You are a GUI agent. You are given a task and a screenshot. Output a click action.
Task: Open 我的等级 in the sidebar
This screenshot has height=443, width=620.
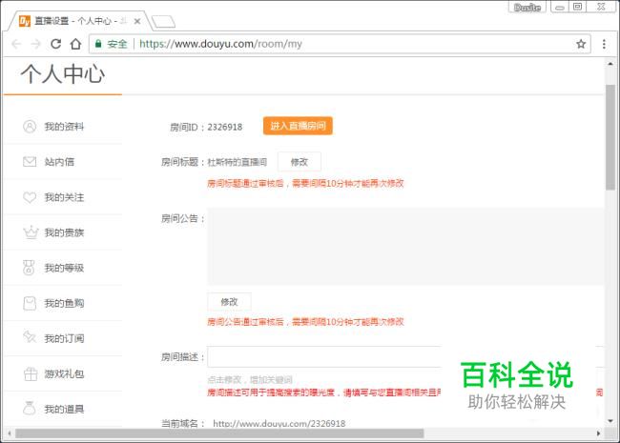coord(63,268)
